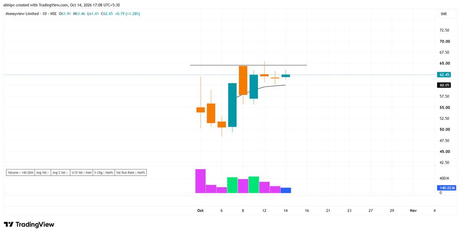Click the 29 date label on time axis
The height and width of the screenshot is (234, 461).
click(392, 211)
